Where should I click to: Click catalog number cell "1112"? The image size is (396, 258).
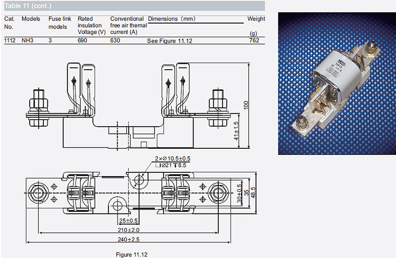[10, 40]
